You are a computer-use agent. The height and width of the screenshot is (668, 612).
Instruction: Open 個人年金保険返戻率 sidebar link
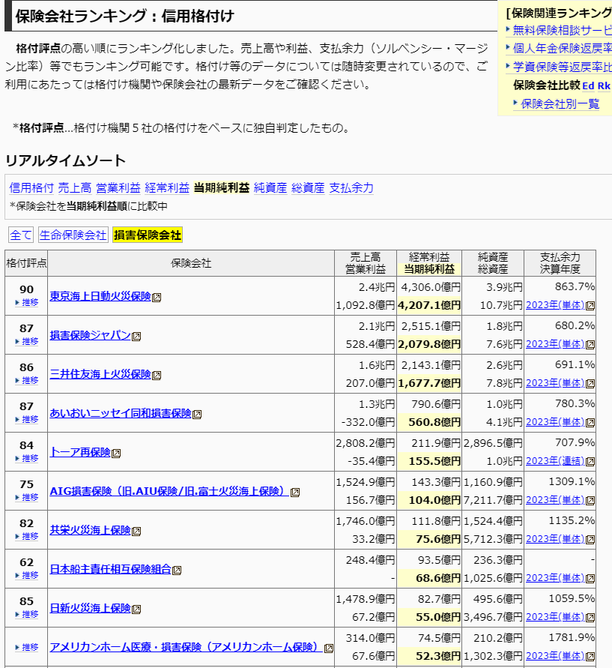[562, 48]
